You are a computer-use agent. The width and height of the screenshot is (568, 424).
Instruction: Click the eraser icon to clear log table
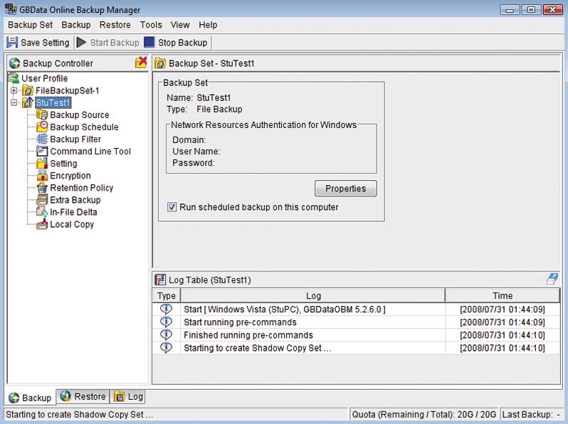click(552, 279)
